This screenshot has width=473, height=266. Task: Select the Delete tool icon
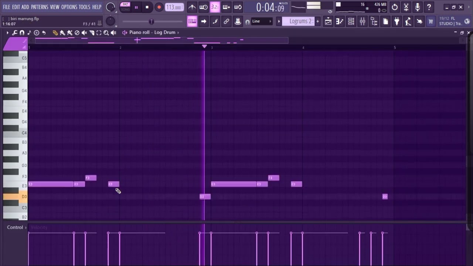coord(77,33)
